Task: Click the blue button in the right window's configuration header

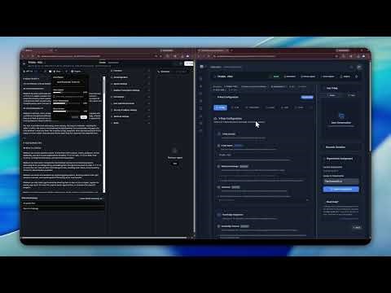Action: point(307,97)
